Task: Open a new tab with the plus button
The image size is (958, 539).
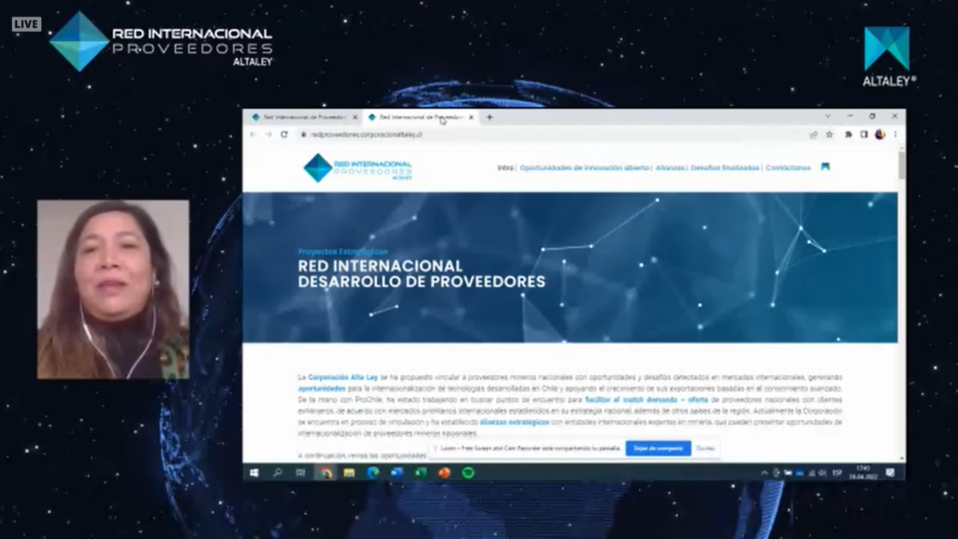Action: [x=489, y=118]
